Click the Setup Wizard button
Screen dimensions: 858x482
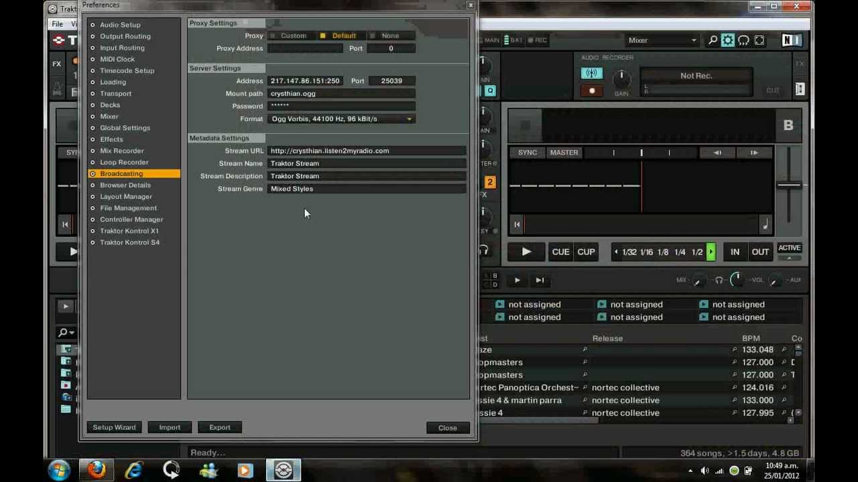pyautogui.click(x=114, y=427)
